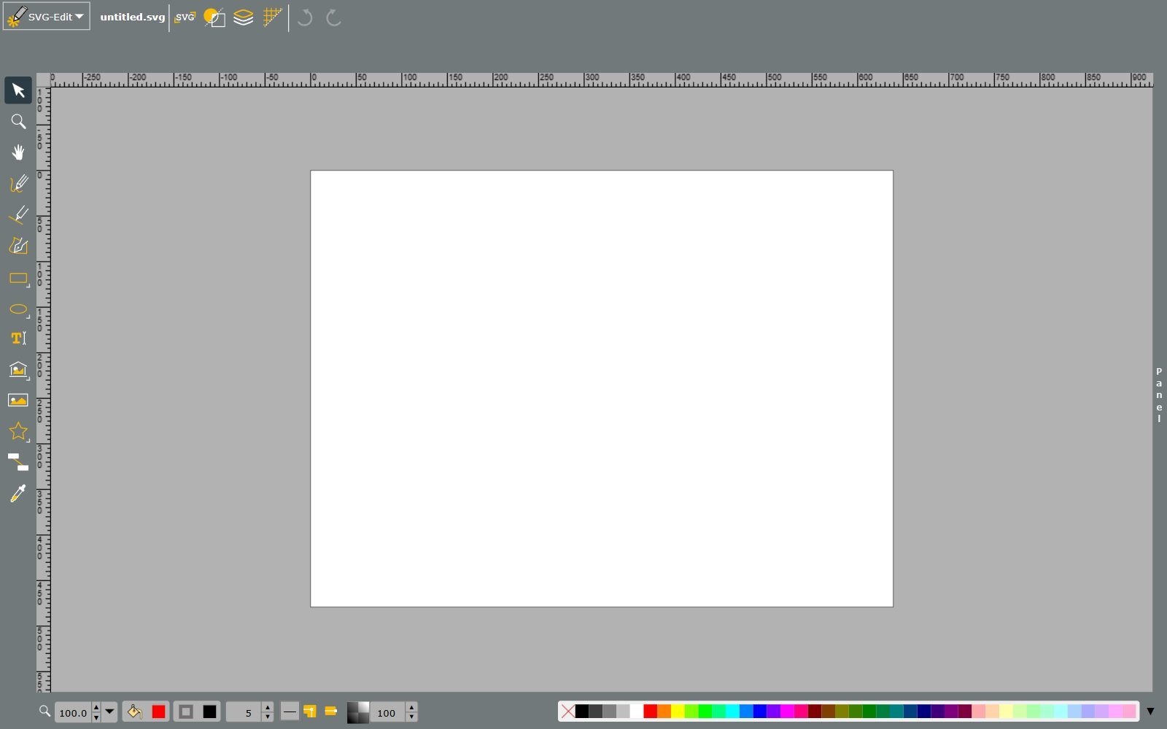1167x729 pixels.
Task: Open the stroke linejoin options
Action: [x=310, y=712]
